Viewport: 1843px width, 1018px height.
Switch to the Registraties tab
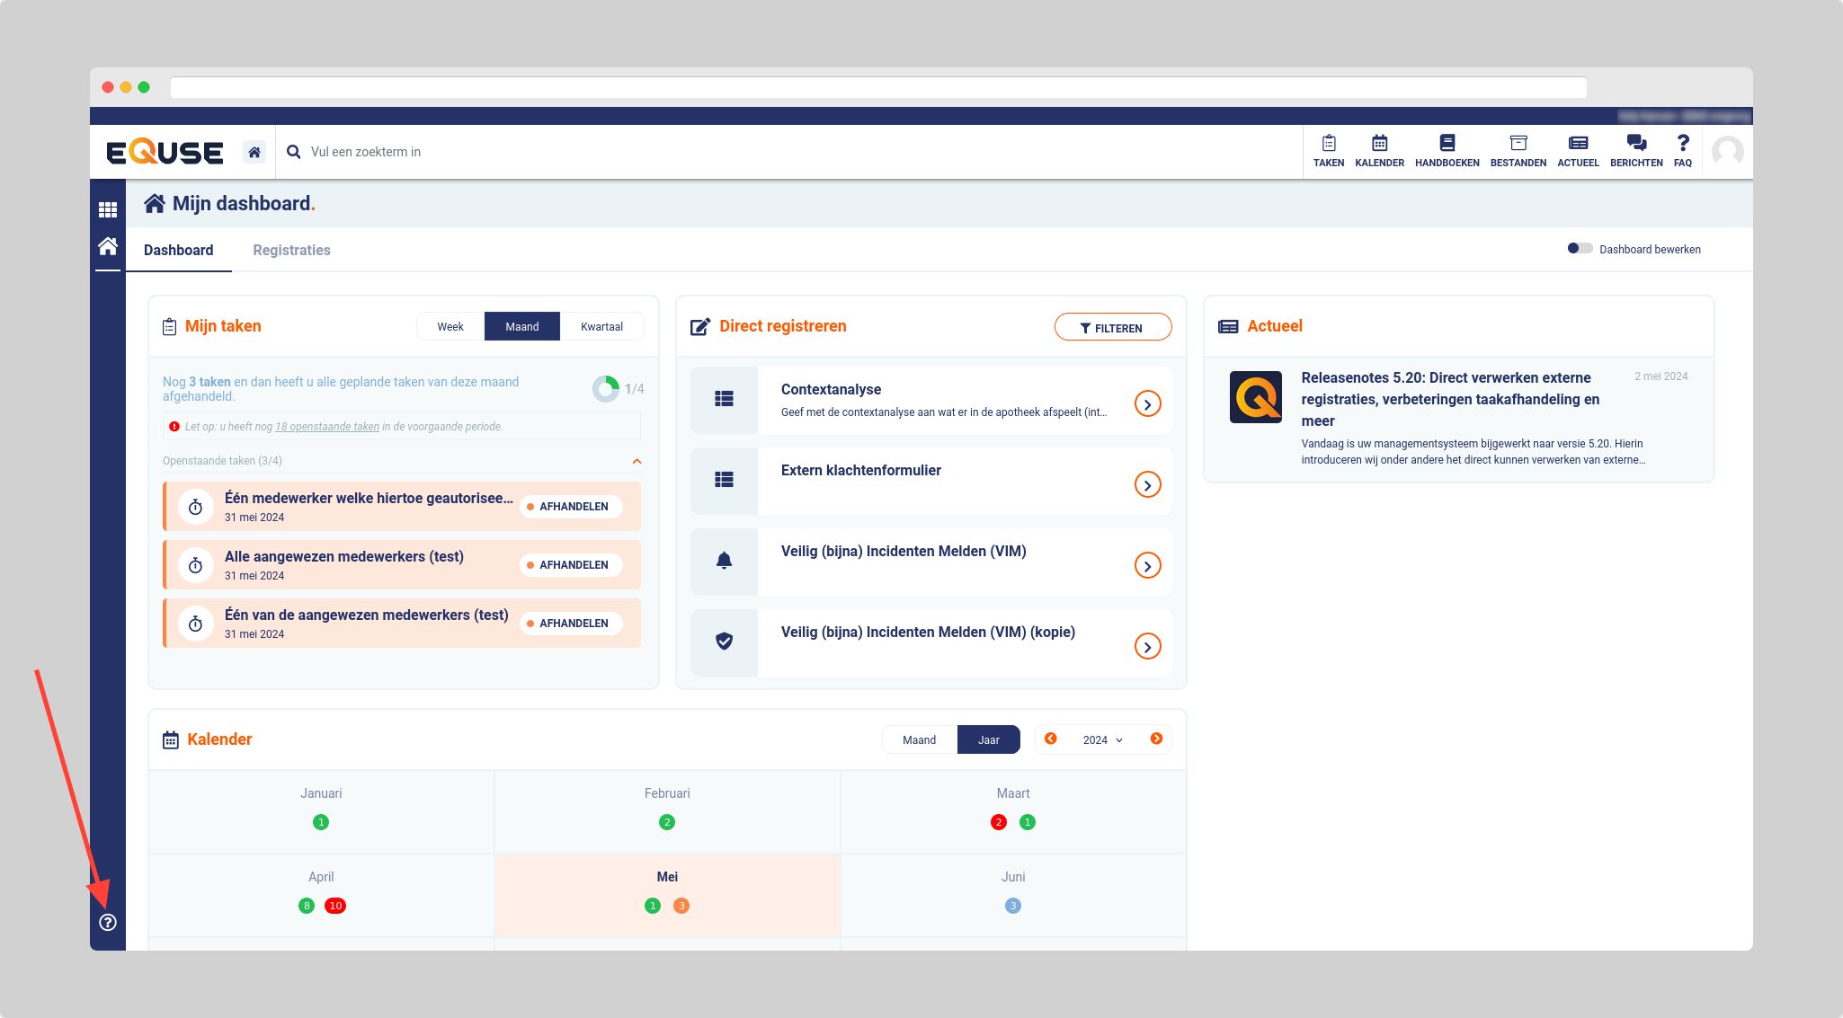(x=291, y=250)
